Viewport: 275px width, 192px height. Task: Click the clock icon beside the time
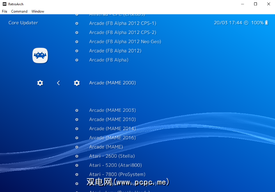pos(246,23)
